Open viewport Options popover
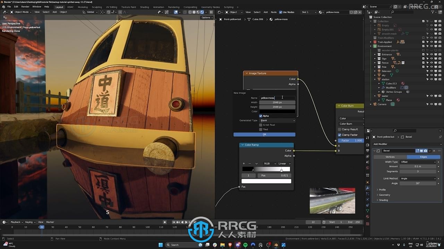The width and height of the screenshot is (444, 249). 207,17
